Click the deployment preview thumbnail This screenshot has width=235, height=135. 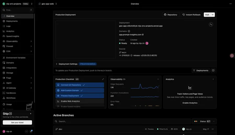pos(86,40)
